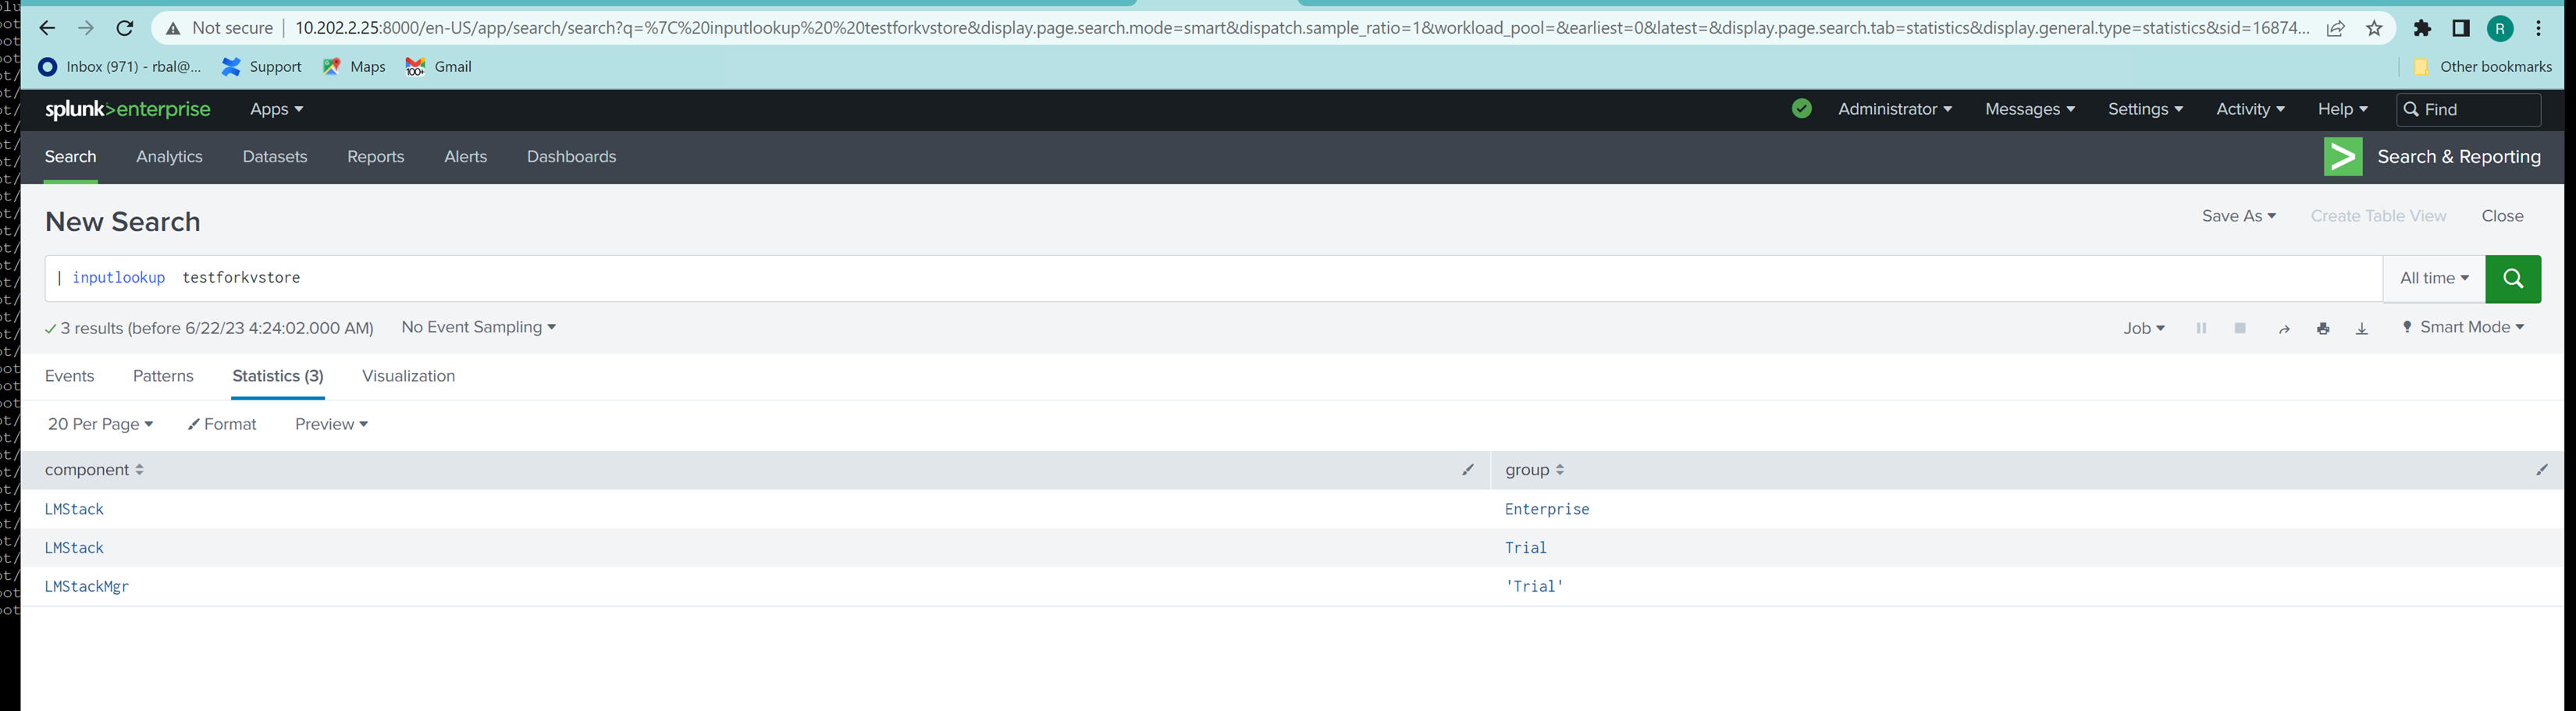This screenshot has height=711, width=2576.
Task: Open the Settings menu
Action: click(x=2142, y=109)
